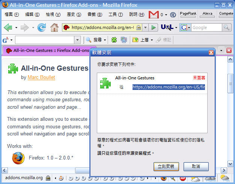The height and width of the screenshot is (184, 235).
Task: Click the site favicon in address bar
Action: 66,27
